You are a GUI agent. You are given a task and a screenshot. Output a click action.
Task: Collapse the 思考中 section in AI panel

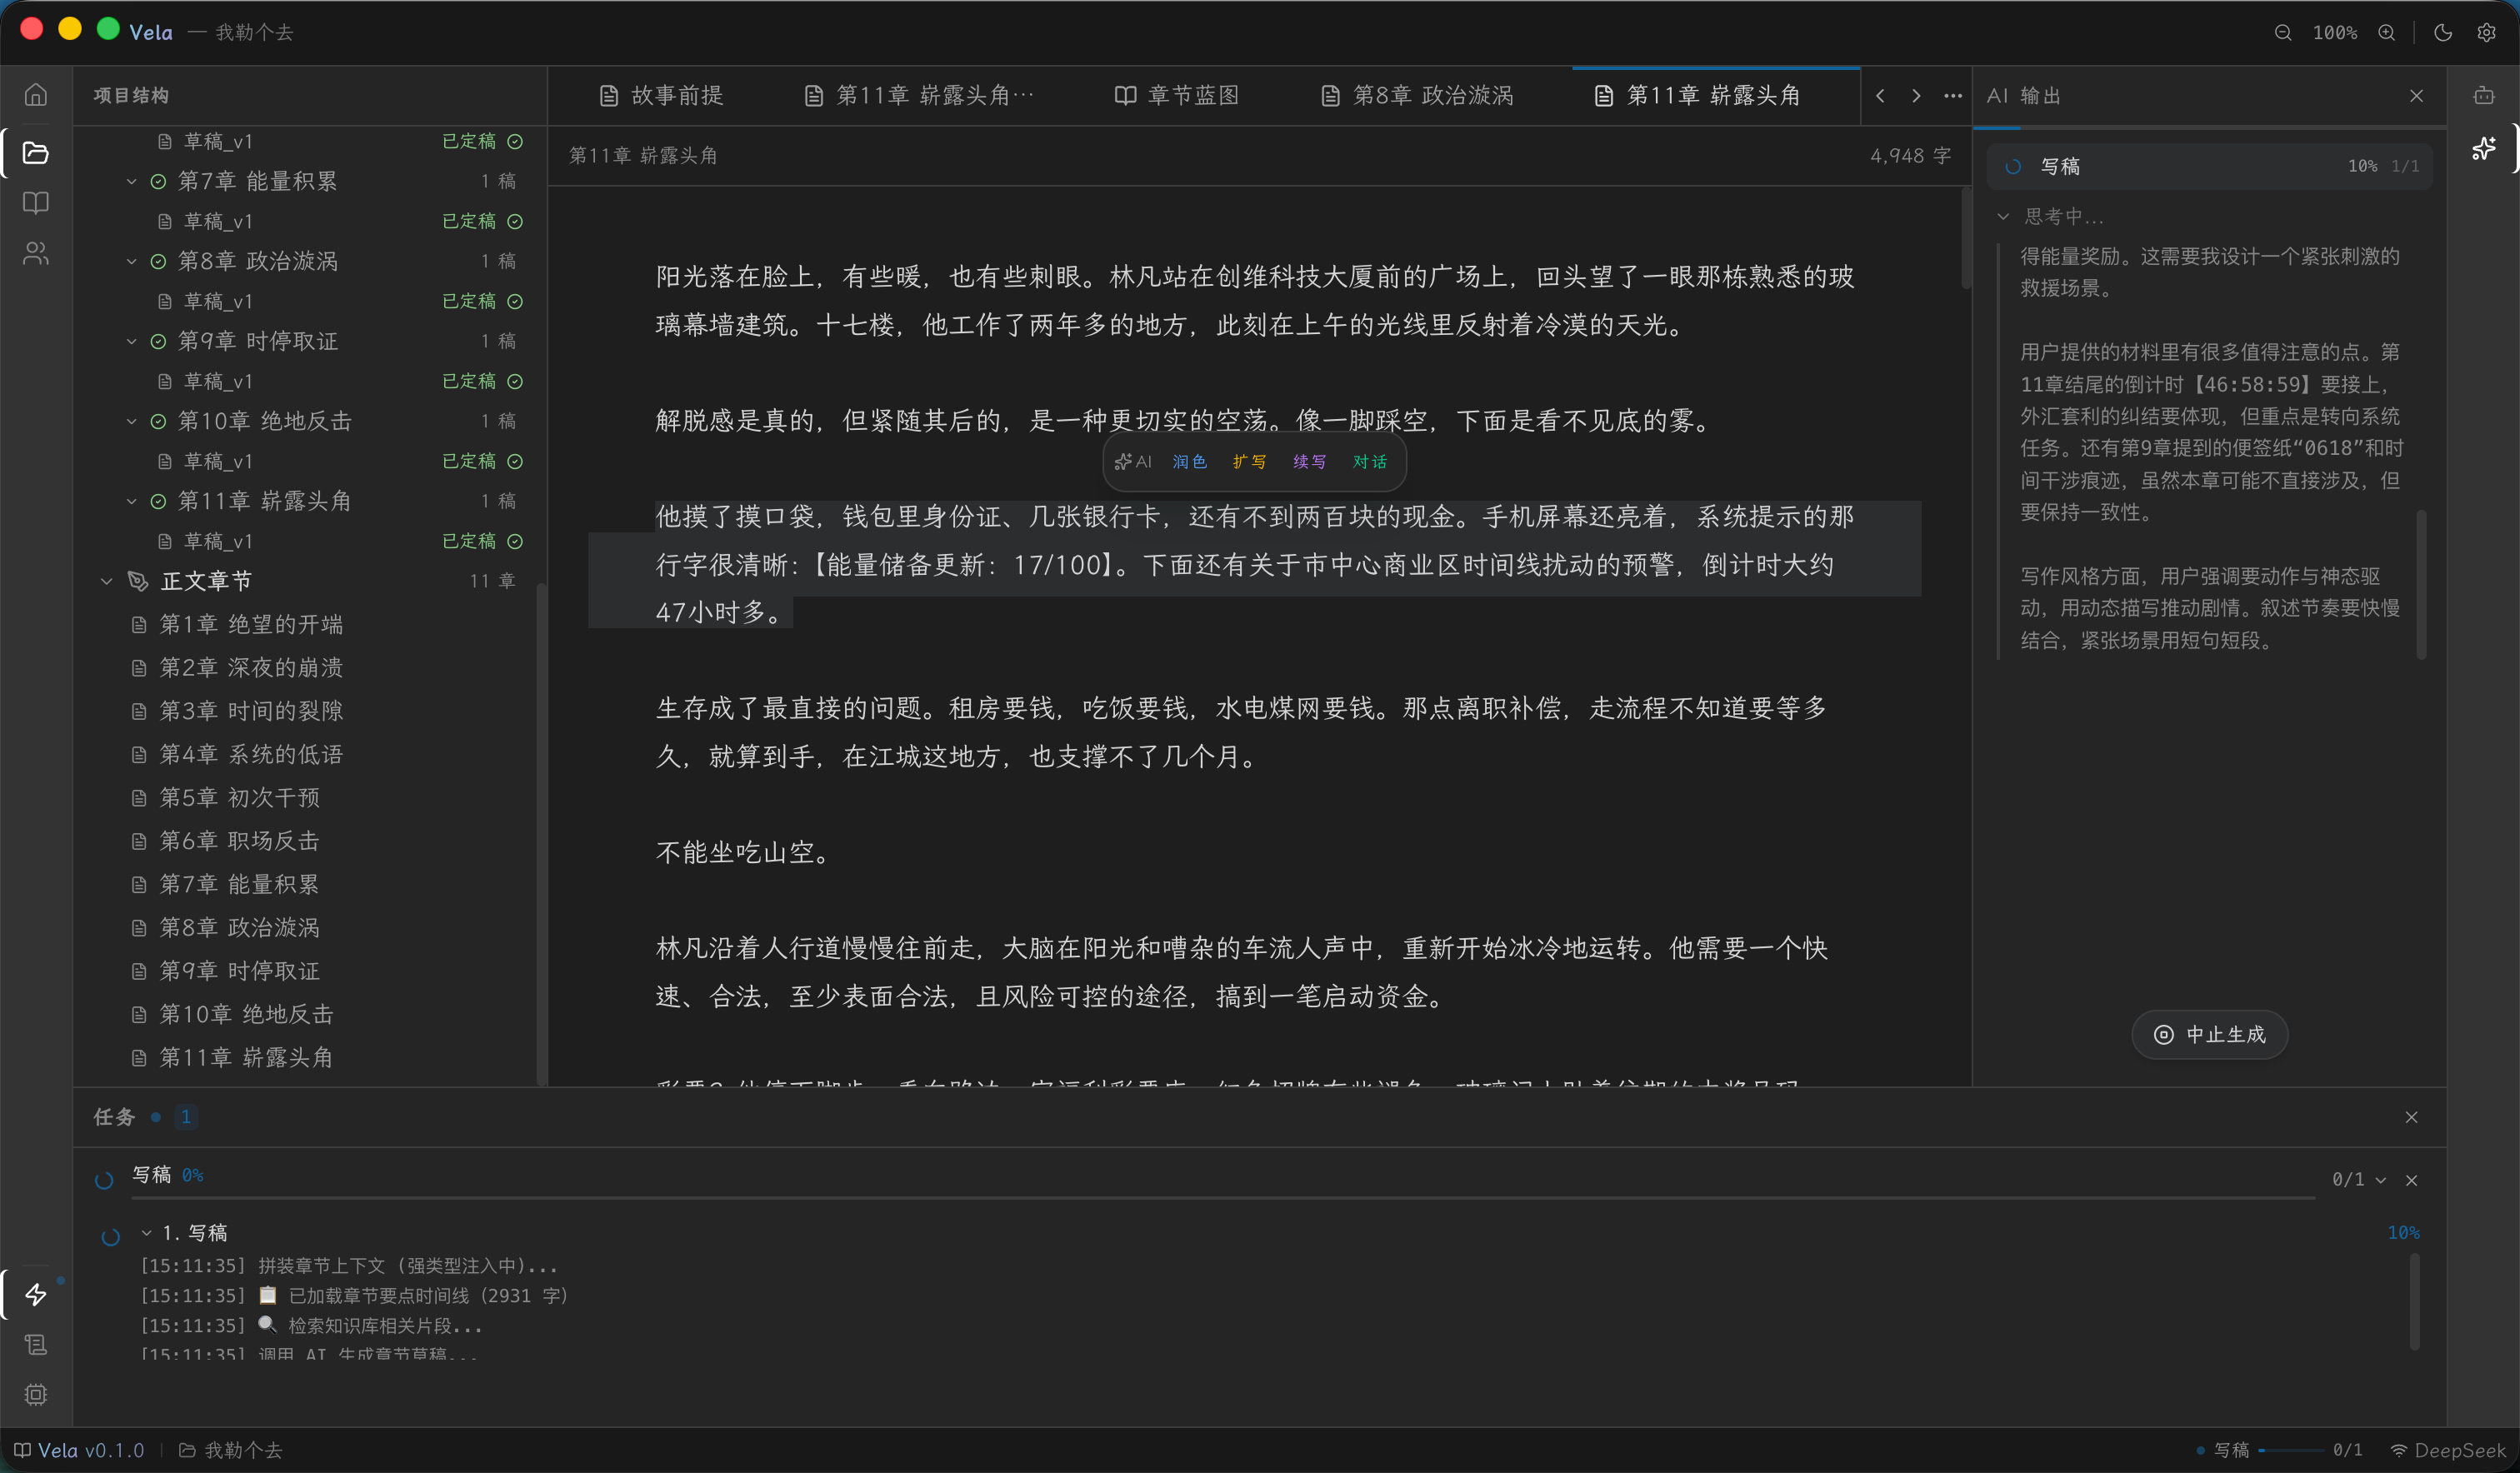(2004, 216)
